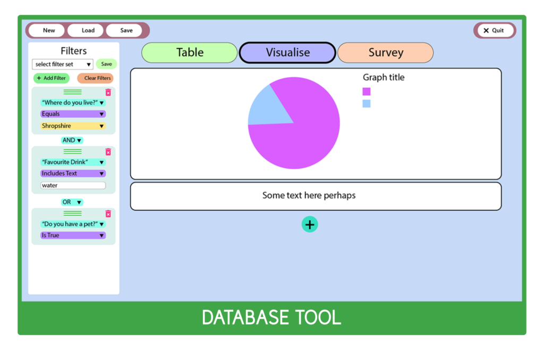Trash the "Do you have a pet?" filter
Image resolution: width=544 pixels, height=350 pixels.
click(108, 214)
